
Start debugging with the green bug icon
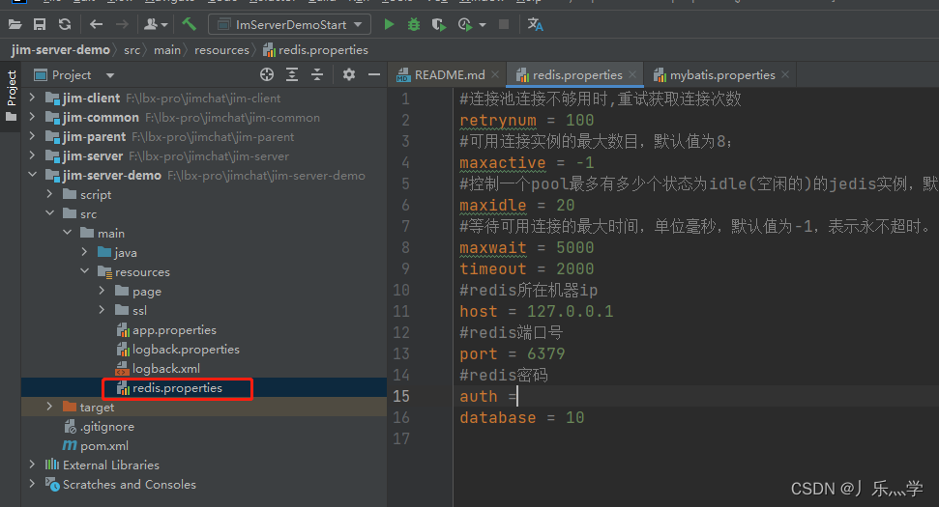point(414,24)
